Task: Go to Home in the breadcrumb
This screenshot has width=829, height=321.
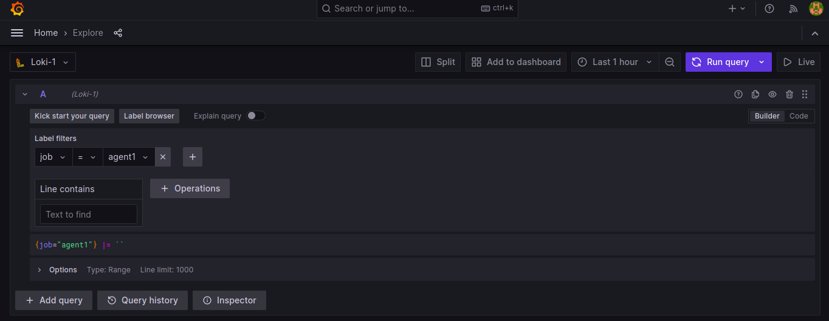Action: pos(46,33)
